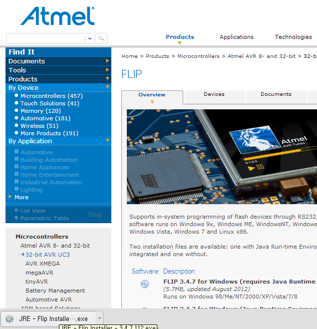Open Battery Management sidebar link

pyautogui.click(x=55, y=291)
